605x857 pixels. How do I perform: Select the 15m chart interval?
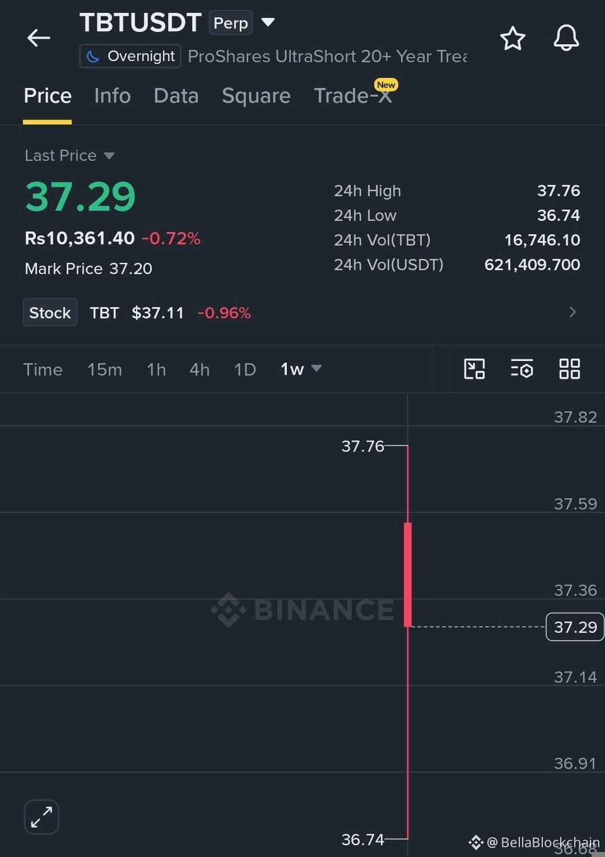click(104, 369)
